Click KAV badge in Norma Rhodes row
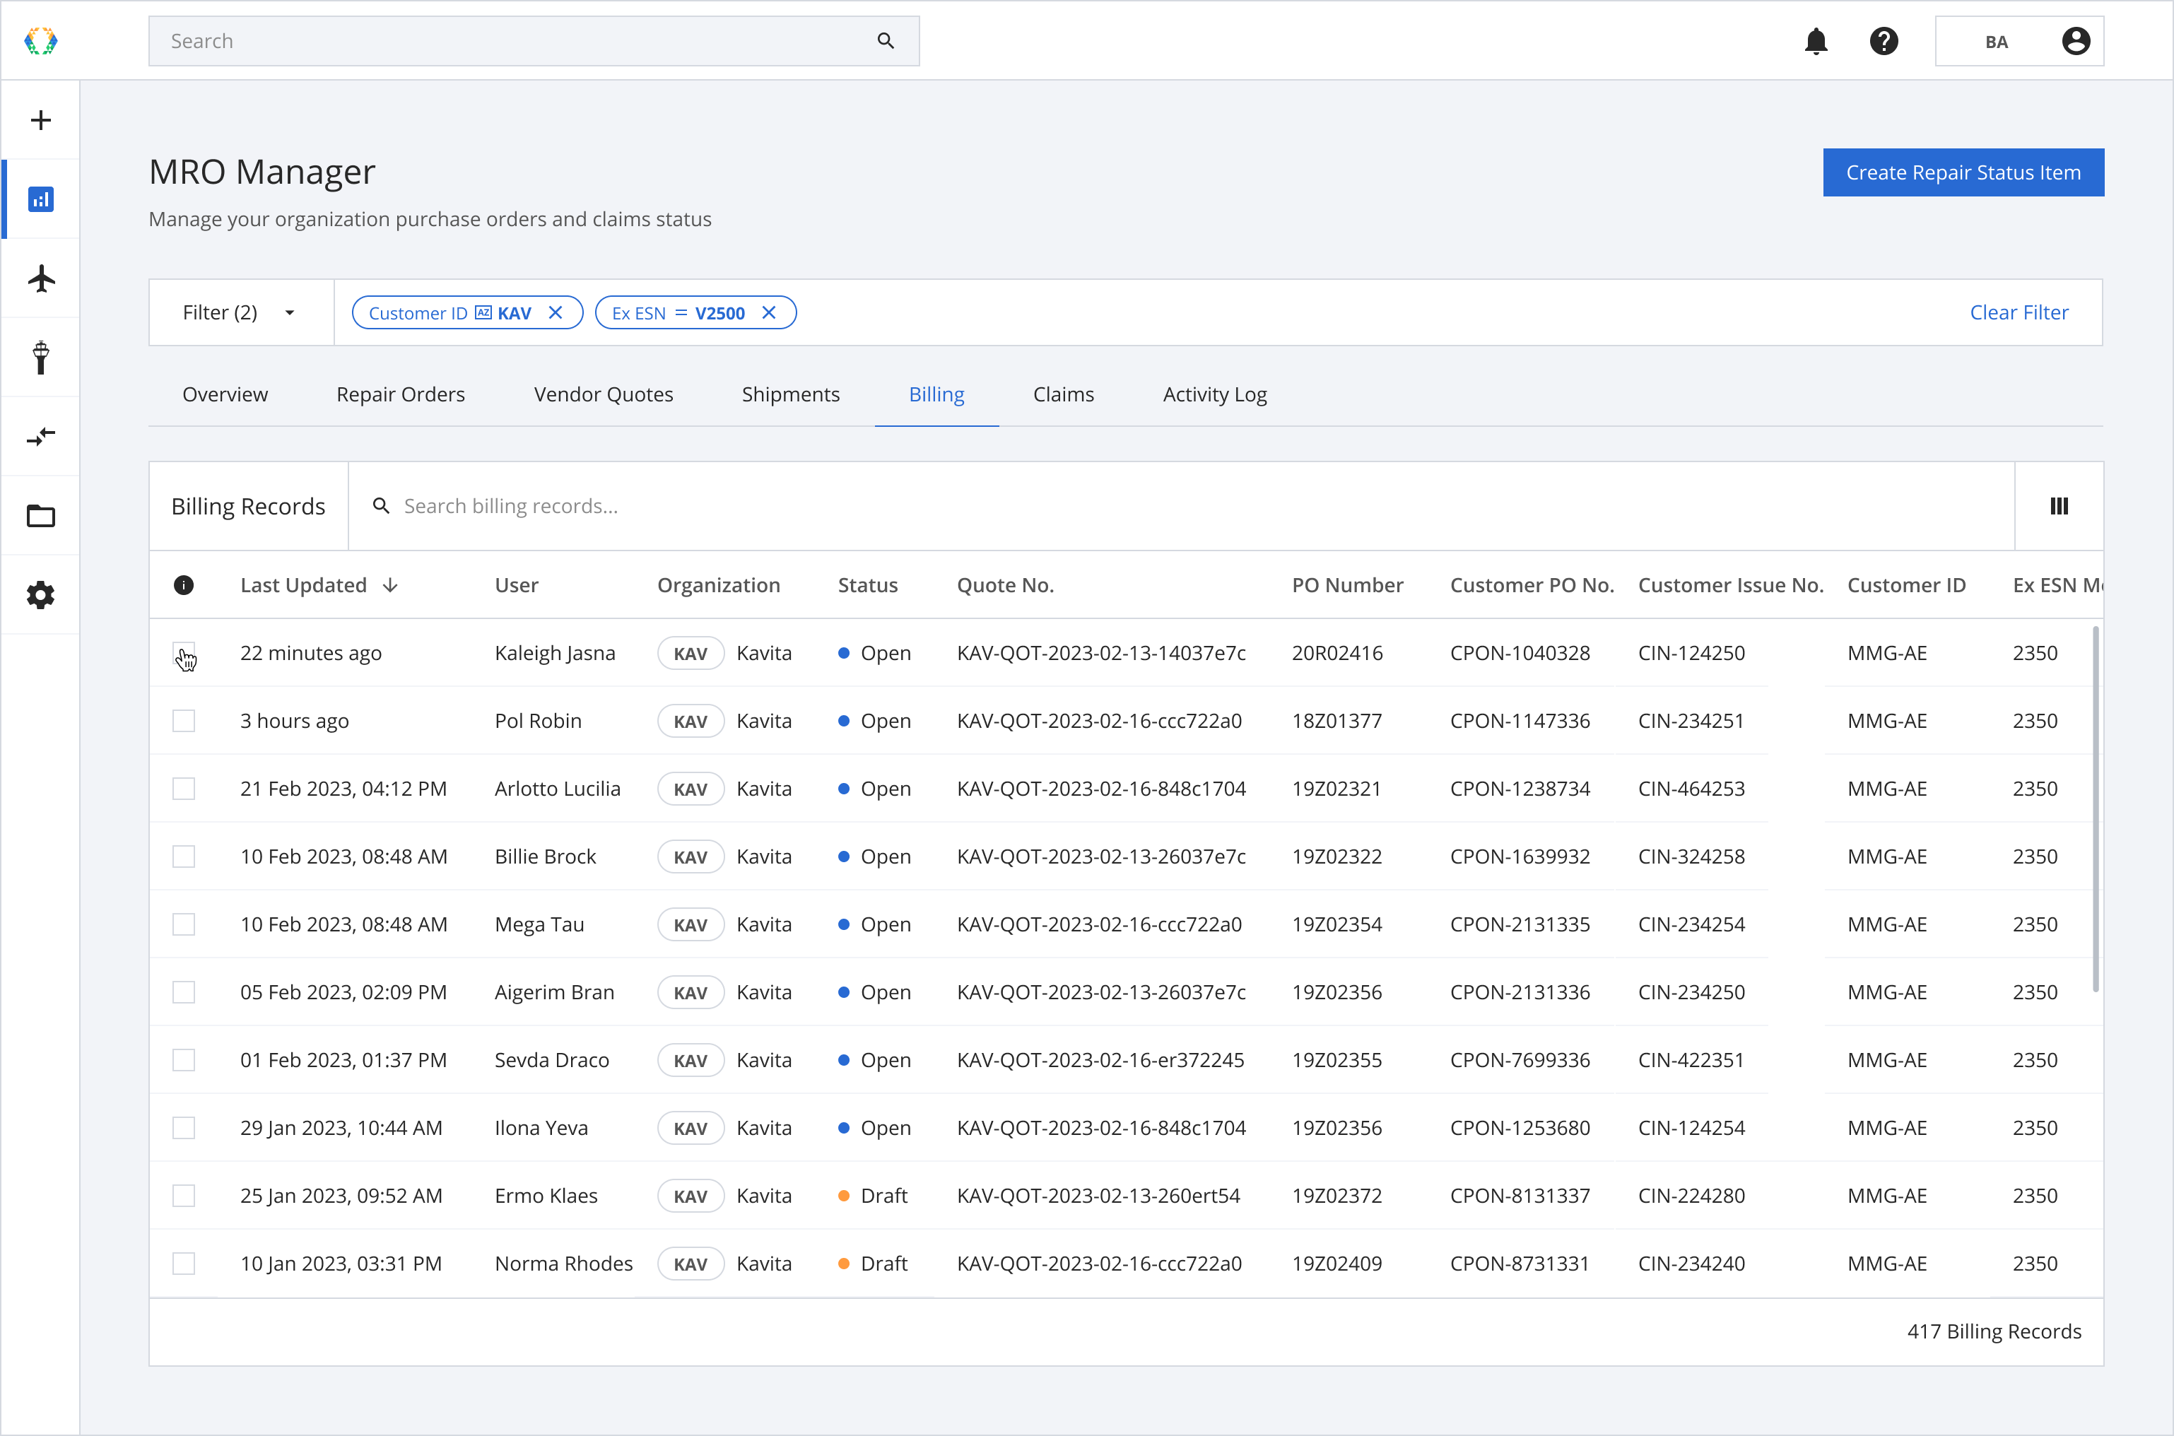 (691, 1264)
